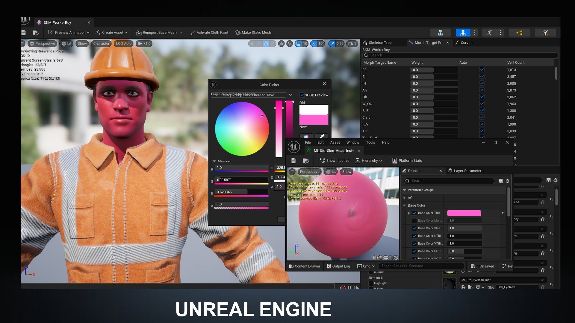This screenshot has height=323, width=575.
Task: Open Tools menu in material editor
Action: pyautogui.click(x=370, y=143)
